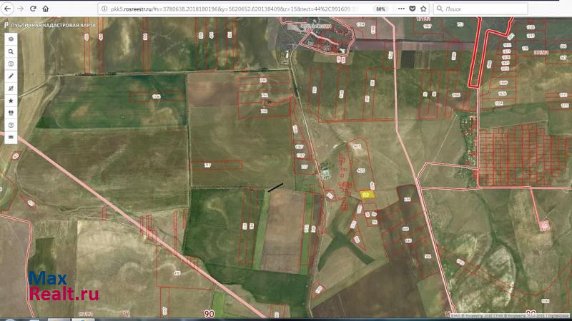Go back to the previous page
572x321 pixels.
6,9
